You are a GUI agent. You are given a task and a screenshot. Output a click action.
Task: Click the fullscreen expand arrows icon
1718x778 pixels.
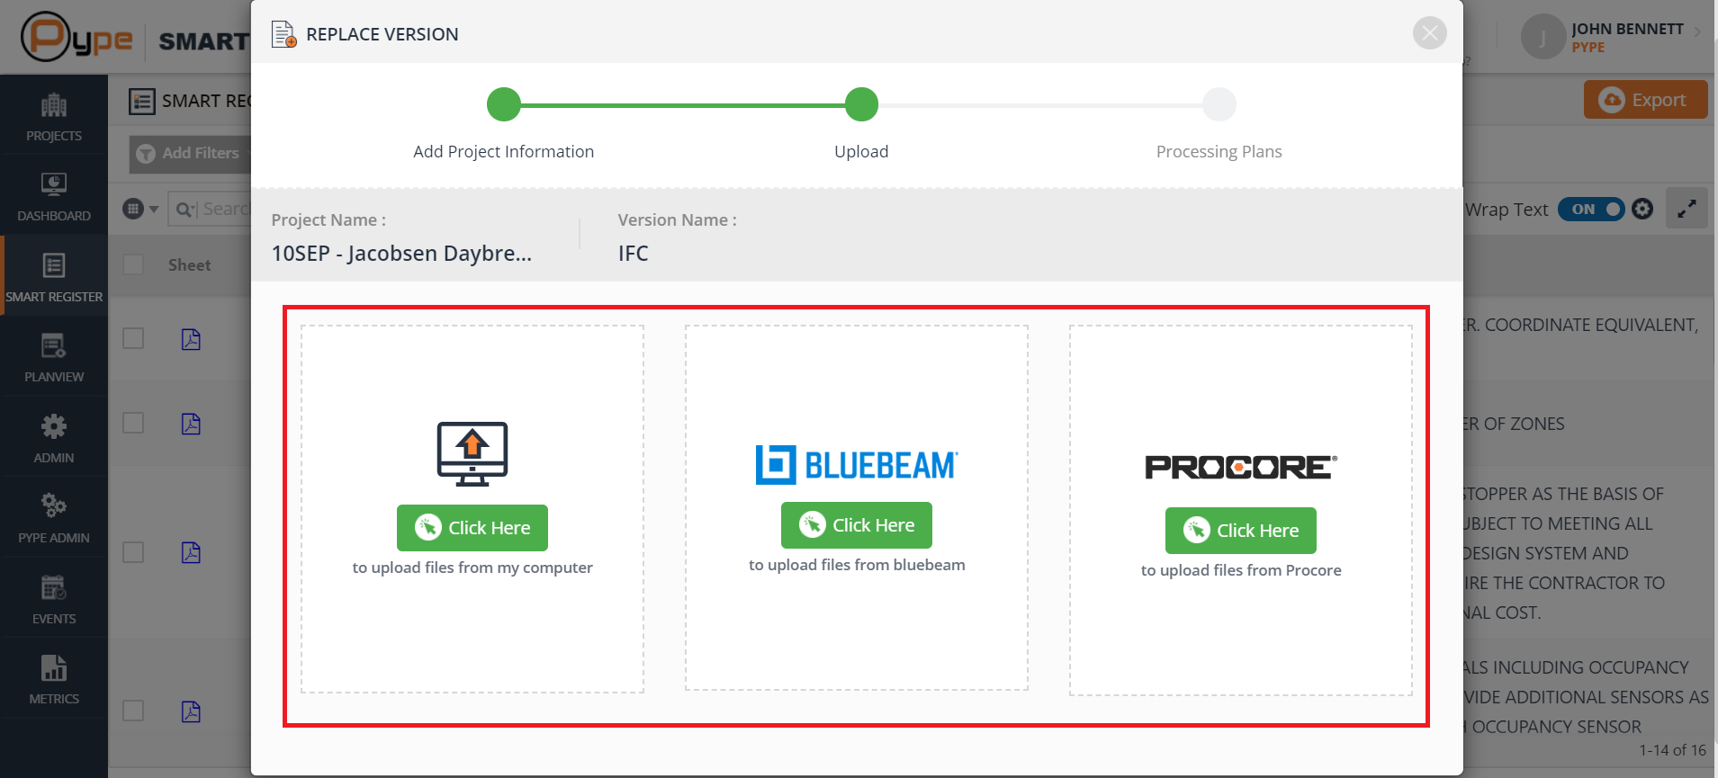tap(1687, 209)
